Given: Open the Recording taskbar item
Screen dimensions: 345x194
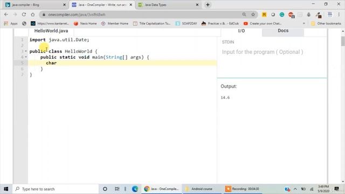Looking at the screenshot, I should pyautogui.click(x=243, y=189).
